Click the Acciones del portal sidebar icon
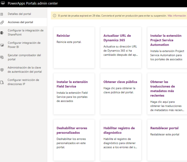187x162 pixels. (x=2, y=22)
